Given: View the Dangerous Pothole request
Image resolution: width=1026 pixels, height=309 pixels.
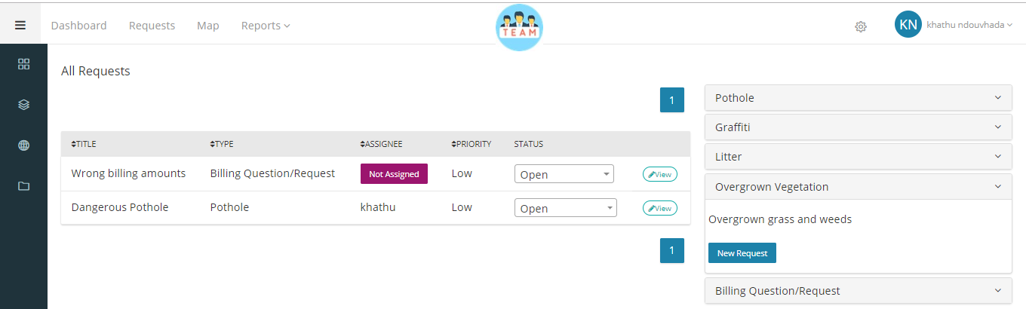Looking at the screenshot, I should pyautogui.click(x=660, y=208).
